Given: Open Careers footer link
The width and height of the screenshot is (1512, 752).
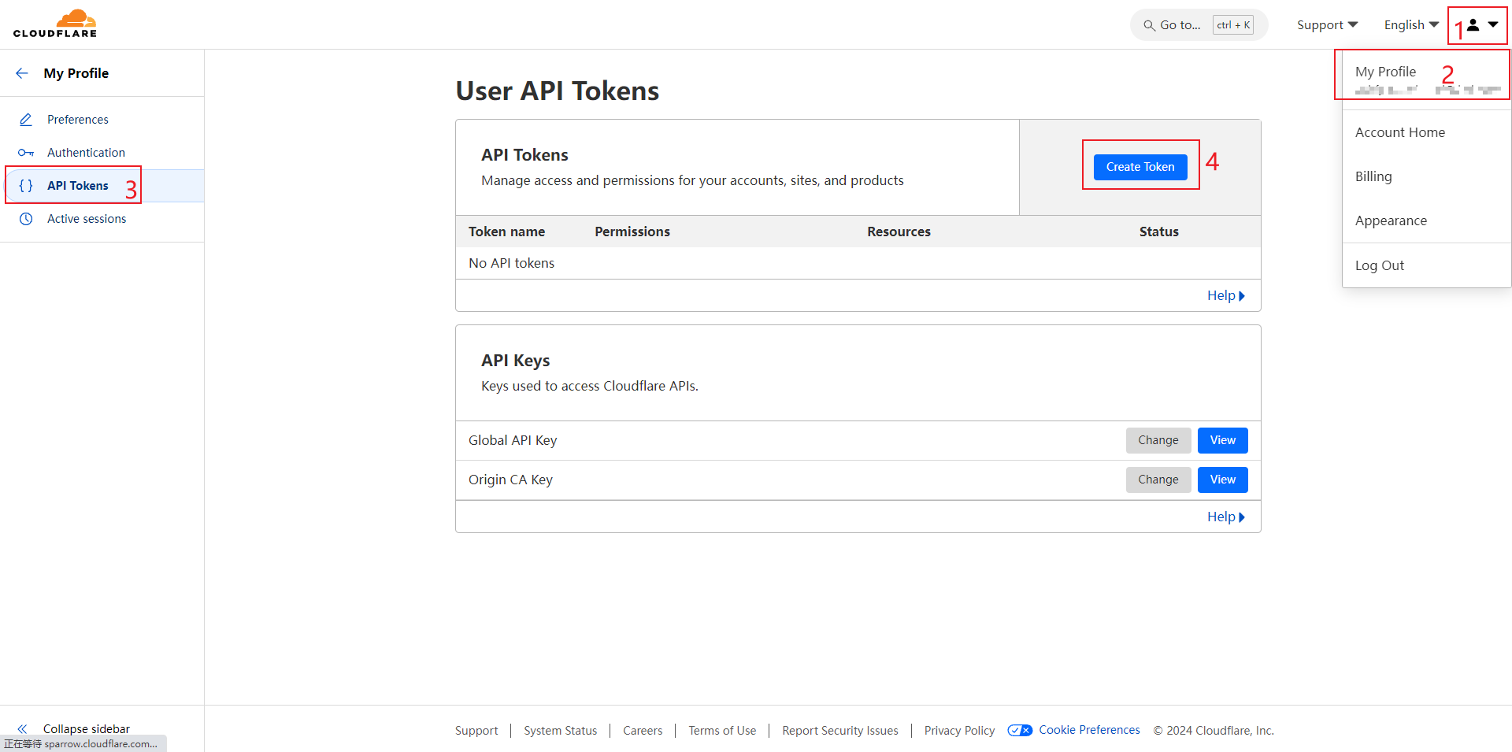Looking at the screenshot, I should (643, 731).
